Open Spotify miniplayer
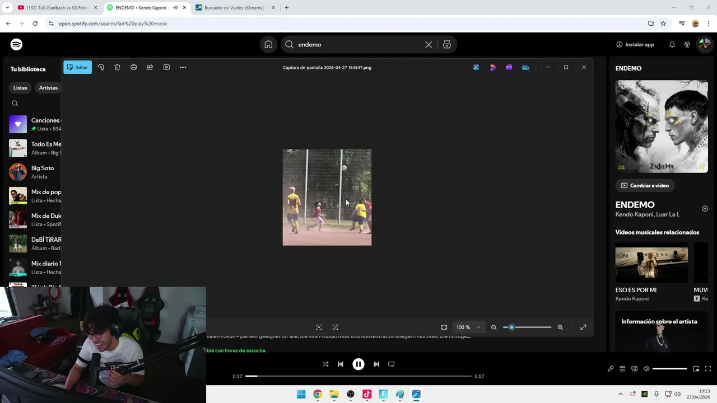This screenshot has height=403, width=717. [x=696, y=369]
